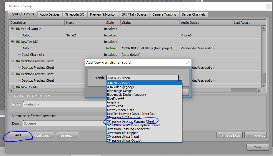The image size is (273, 156).
Task: Click the first NewTek NDI board icon
Action: coord(18,41)
